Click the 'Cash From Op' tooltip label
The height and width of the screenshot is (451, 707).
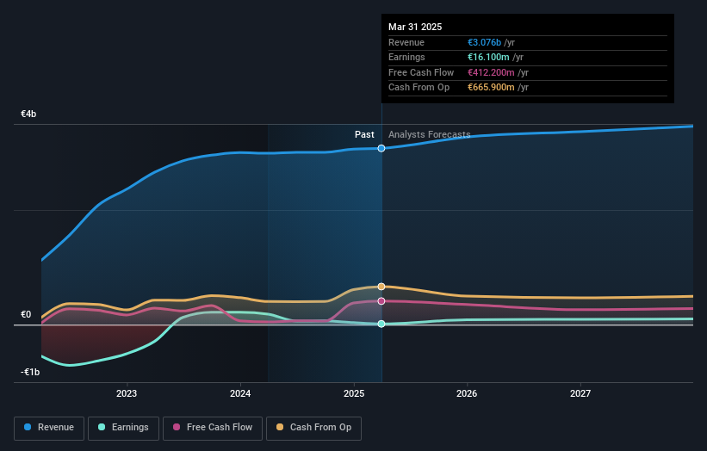[x=419, y=88]
